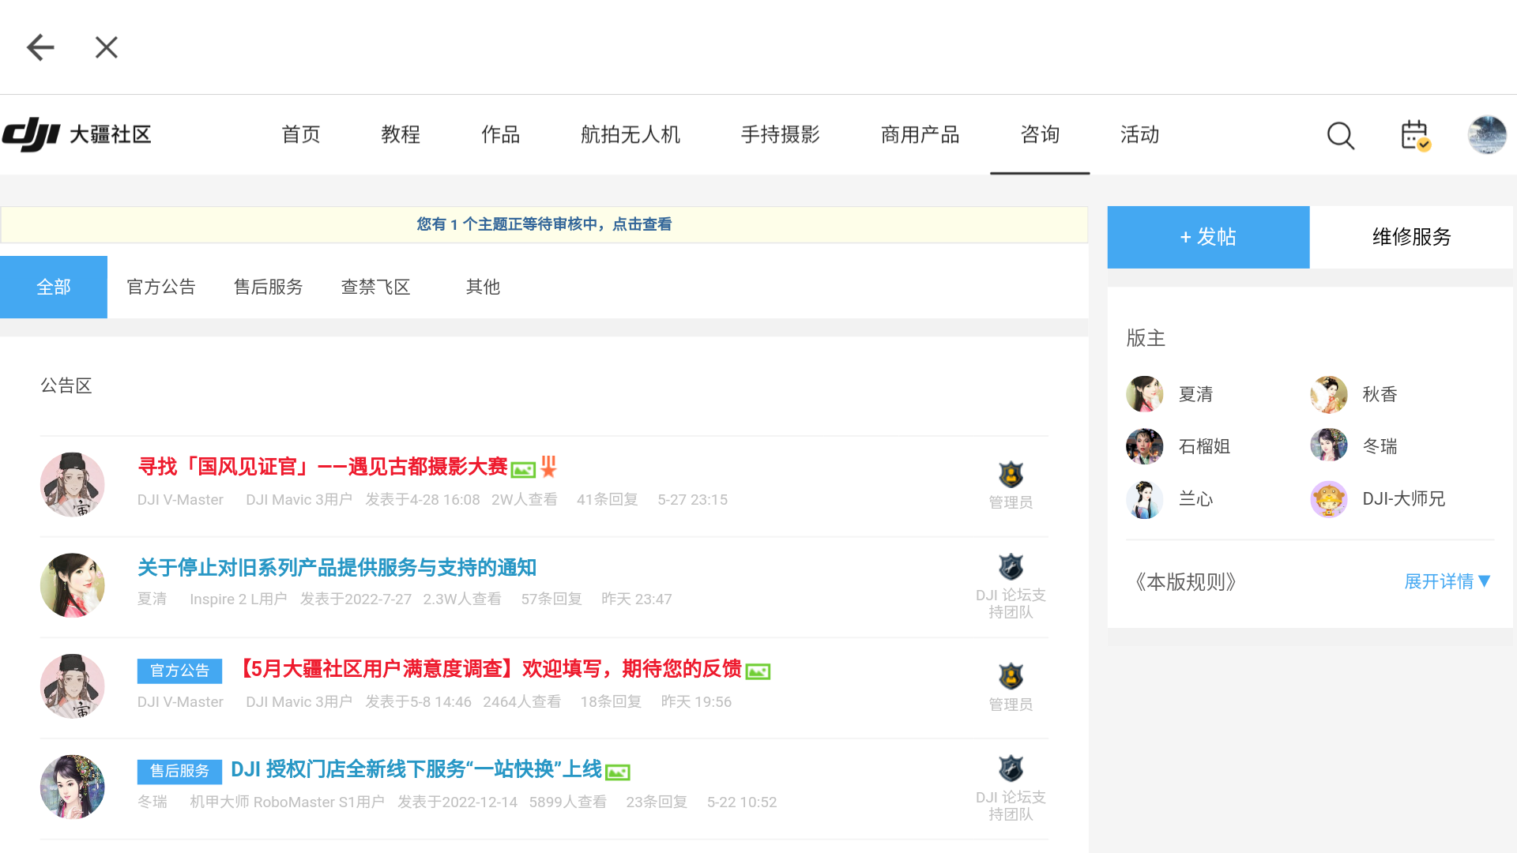Click author DJI V-Master on 国风见证官 post

(180, 500)
